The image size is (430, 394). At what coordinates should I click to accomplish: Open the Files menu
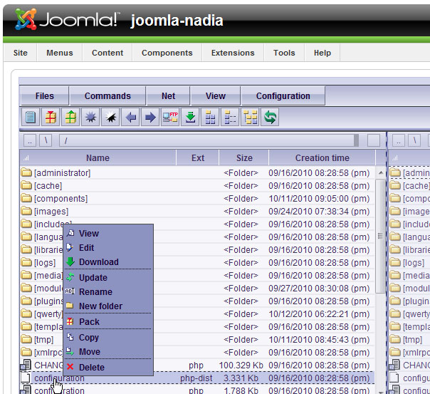tap(45, 96)
